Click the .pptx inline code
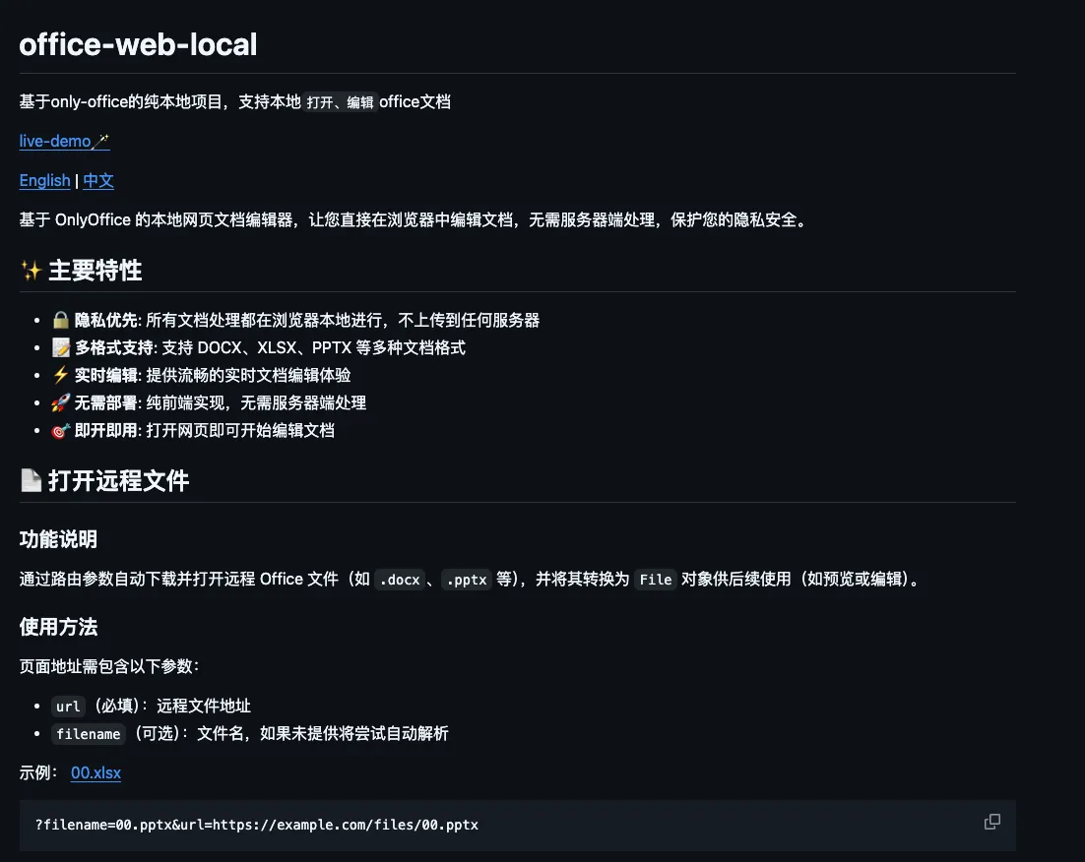The image size is (1085, 862). [x=467, y=580]
